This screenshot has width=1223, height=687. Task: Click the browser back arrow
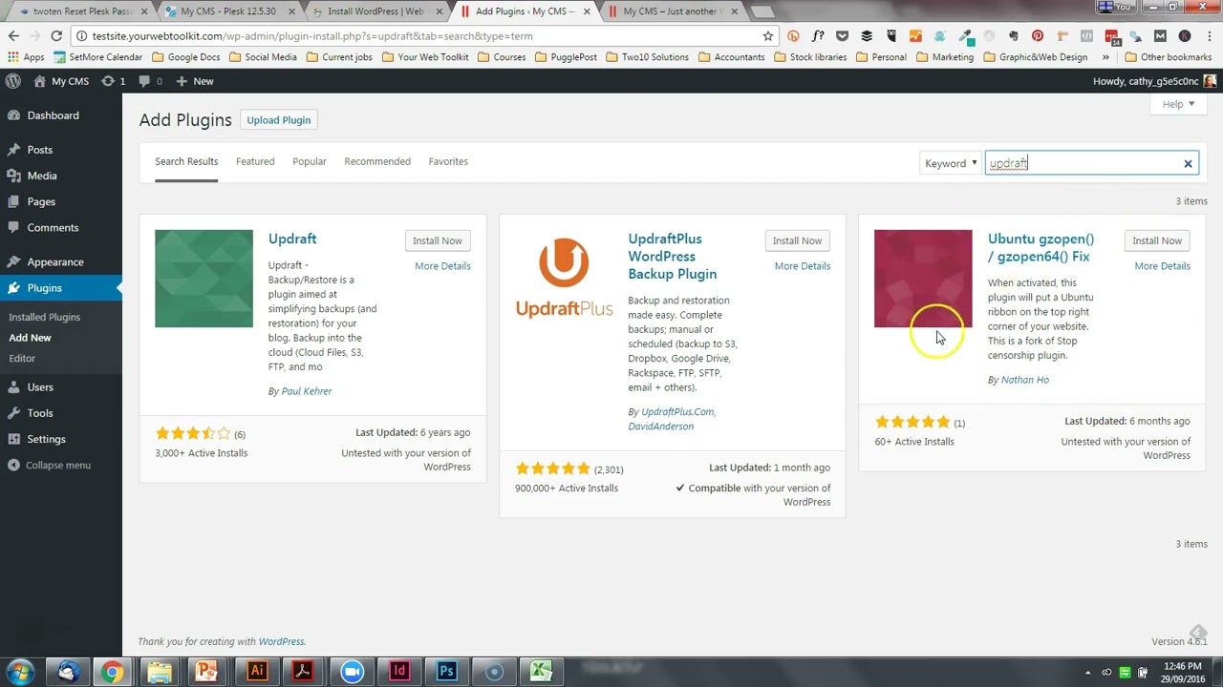[x=13, y=36]
